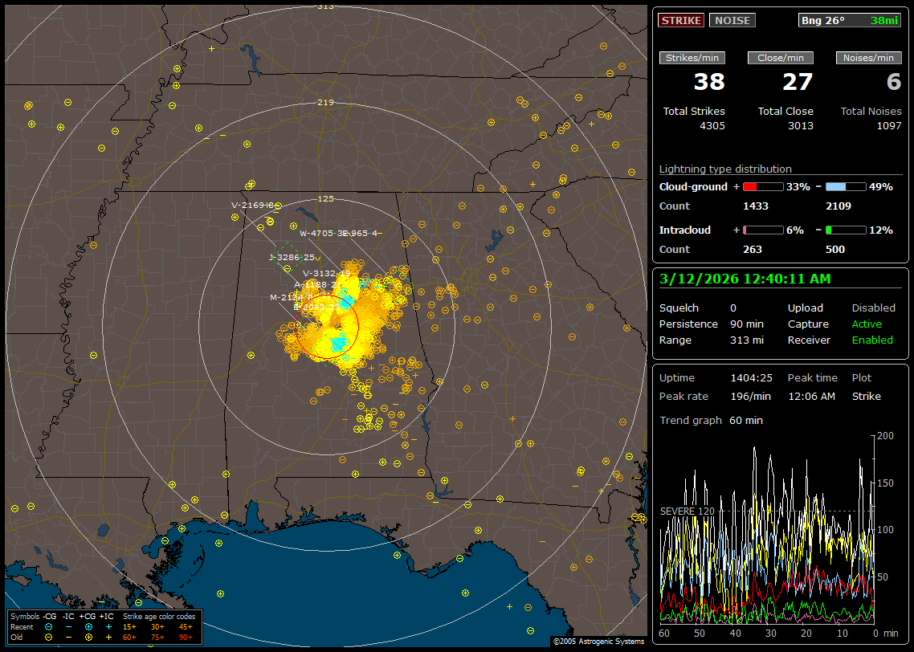Click the Close/min label button
The image size is (914, 652).
781,58
